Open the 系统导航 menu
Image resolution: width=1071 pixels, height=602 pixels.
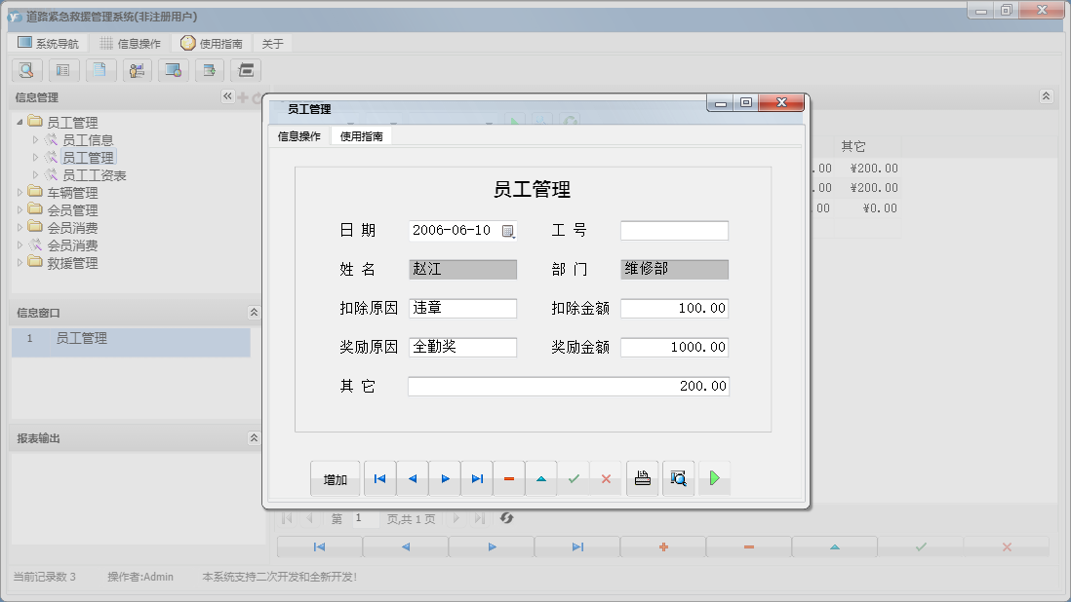(45, 42)
